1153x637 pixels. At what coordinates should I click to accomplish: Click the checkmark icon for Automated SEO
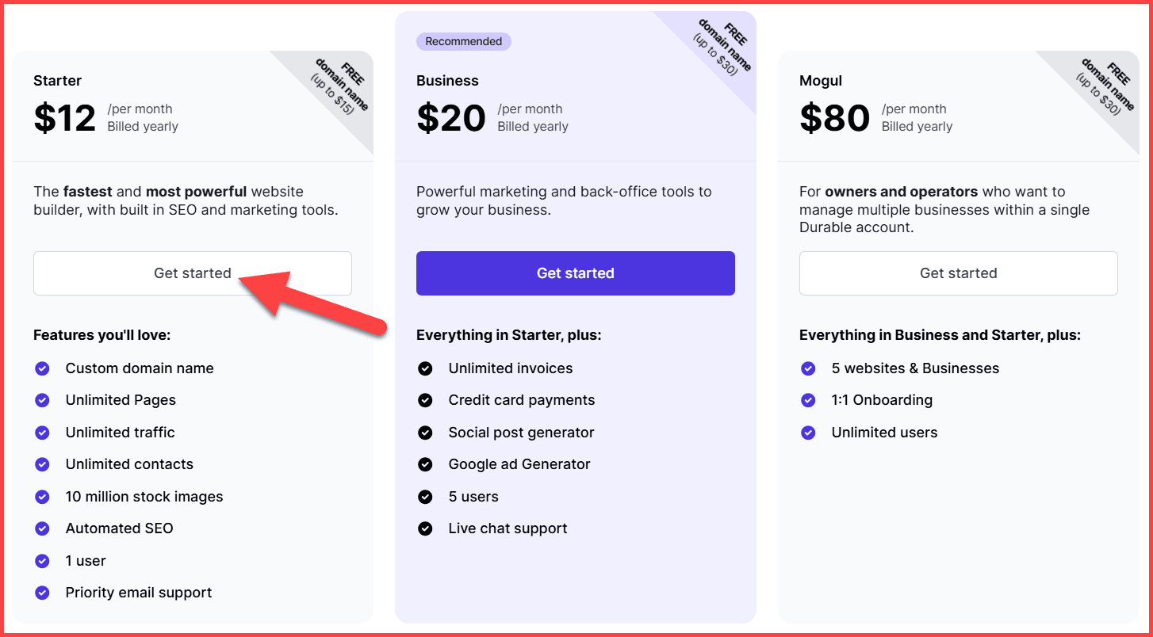(42, 528)
